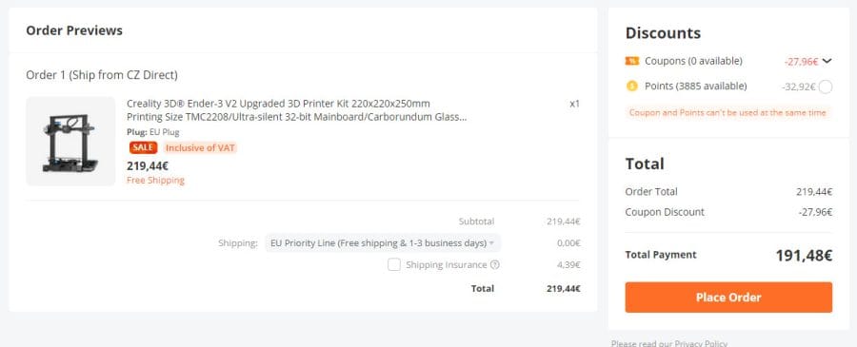Click the Coupons (0 available) label

(693, 61)
